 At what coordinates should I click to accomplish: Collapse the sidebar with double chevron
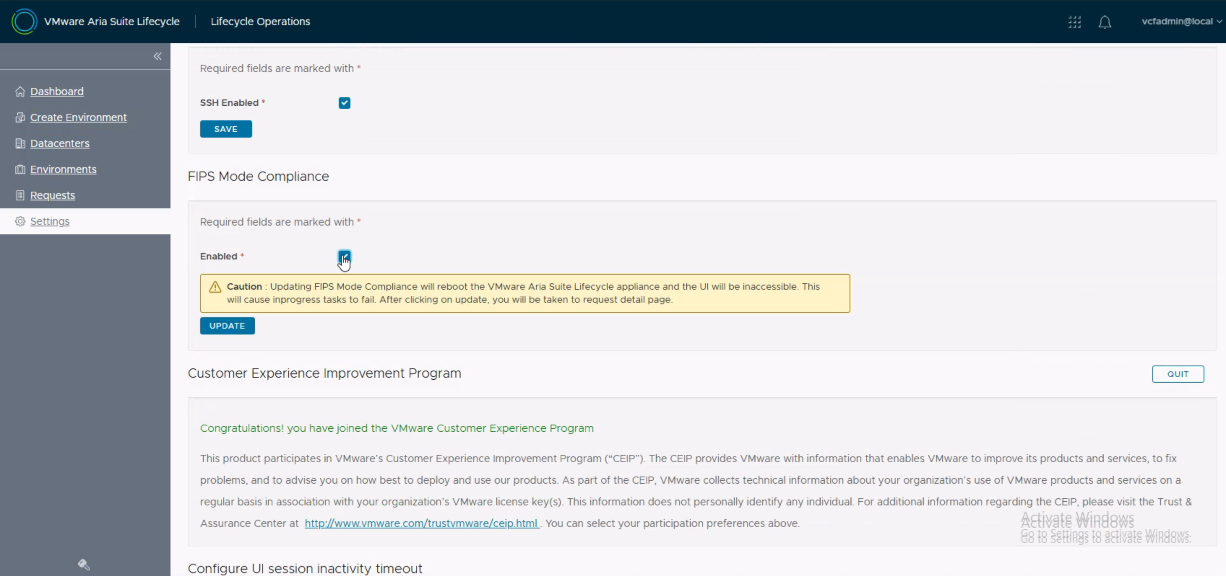coord(157,56)
